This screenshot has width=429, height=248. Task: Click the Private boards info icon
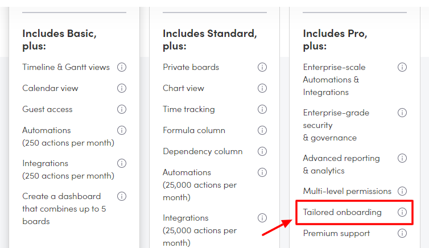pyautogui.click(x=262, y=67)
